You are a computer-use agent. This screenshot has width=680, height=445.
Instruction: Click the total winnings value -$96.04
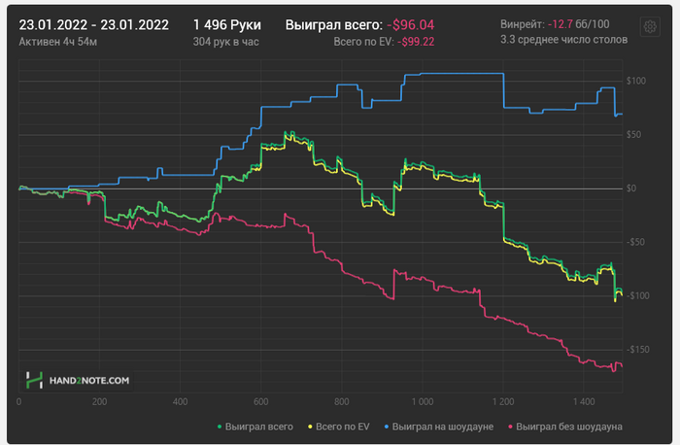[x=410, y=23]
